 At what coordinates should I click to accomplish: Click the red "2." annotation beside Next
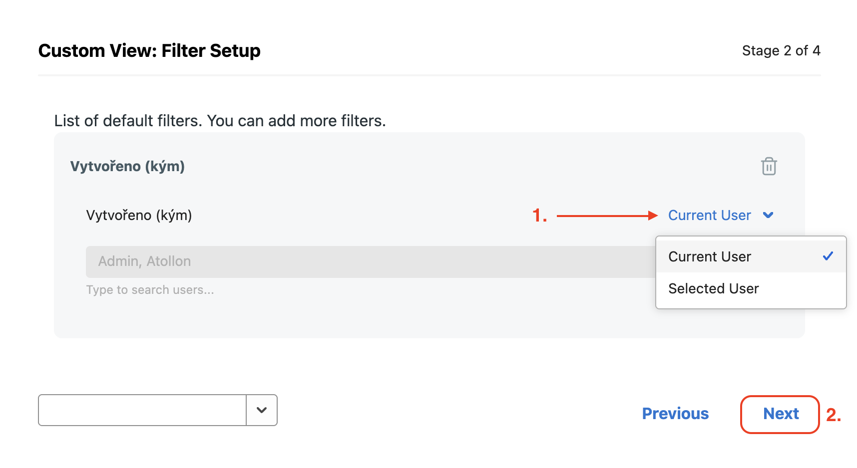coord(834,415)
